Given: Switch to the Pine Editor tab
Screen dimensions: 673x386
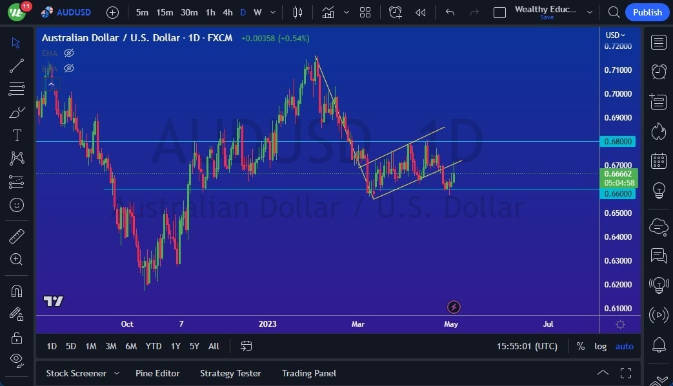Looking at the screenshot, I should [x=157, y=373].
